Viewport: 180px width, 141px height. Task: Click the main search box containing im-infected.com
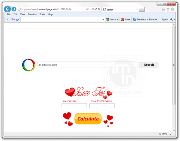point(87,65)
